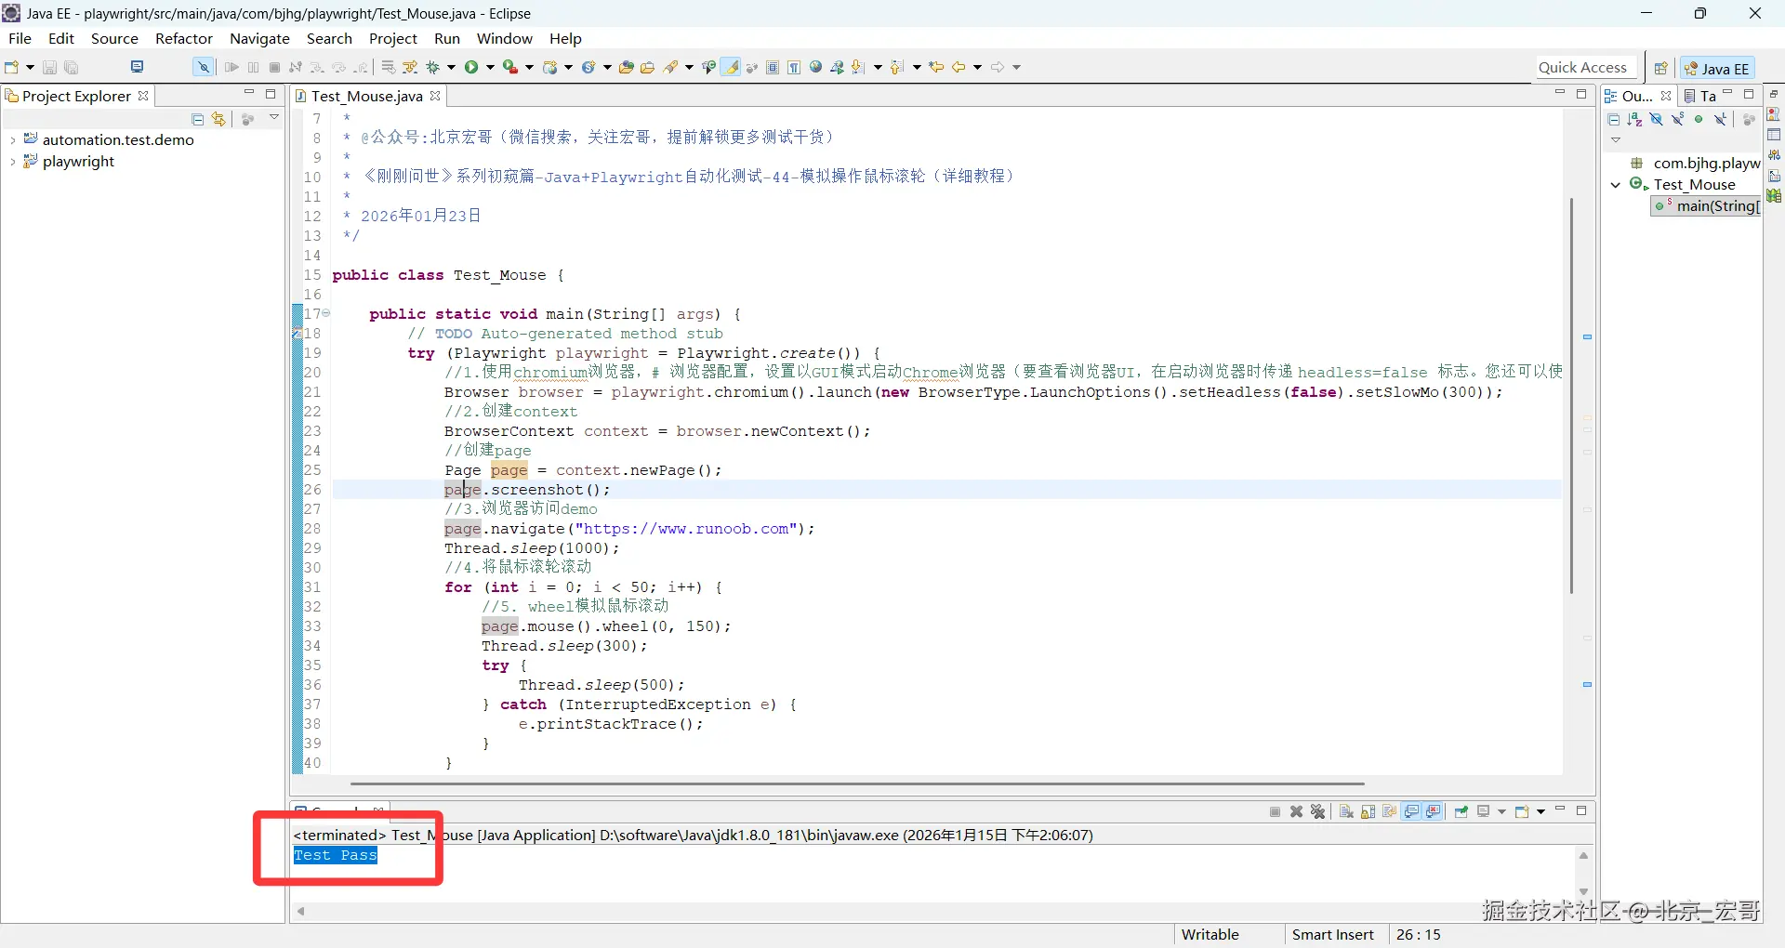Collapse the Test_Mouse class in the Outline
The width and height of the screenshot is (1785, 948).
point(1616,185)
